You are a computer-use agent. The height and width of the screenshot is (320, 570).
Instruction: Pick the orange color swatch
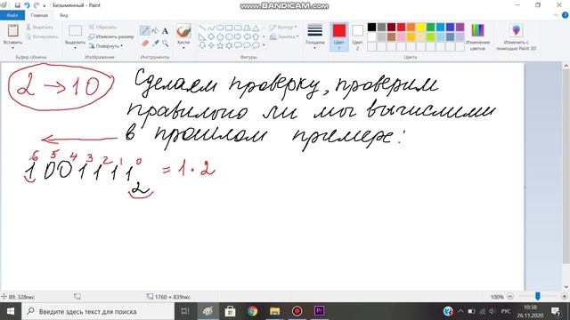(x=411, y=28)
